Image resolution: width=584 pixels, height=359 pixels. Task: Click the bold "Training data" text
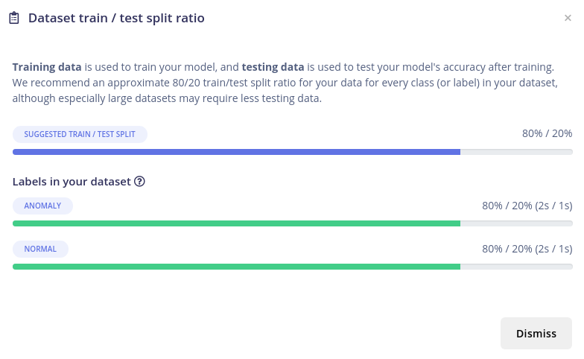[47, 67]
